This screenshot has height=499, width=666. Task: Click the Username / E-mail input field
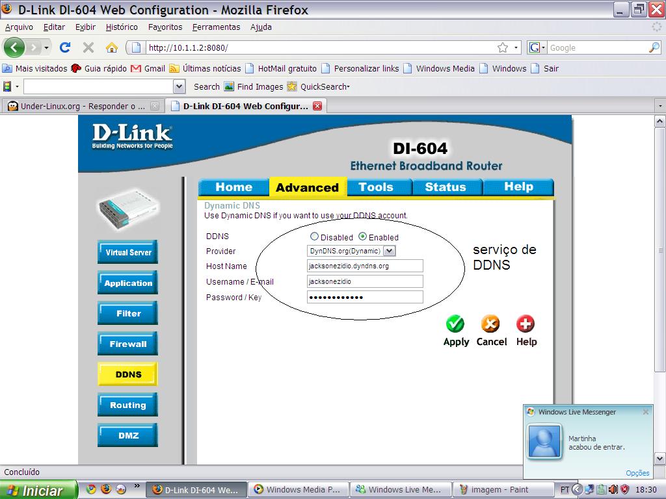click(365, 281)
